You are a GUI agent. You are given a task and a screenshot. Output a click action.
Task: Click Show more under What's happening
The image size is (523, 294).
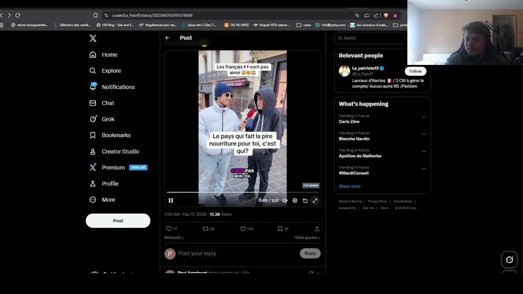349,186
